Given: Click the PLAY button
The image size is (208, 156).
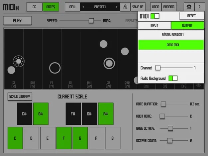Looking at the screenshot, I should (x=17, y=21).
